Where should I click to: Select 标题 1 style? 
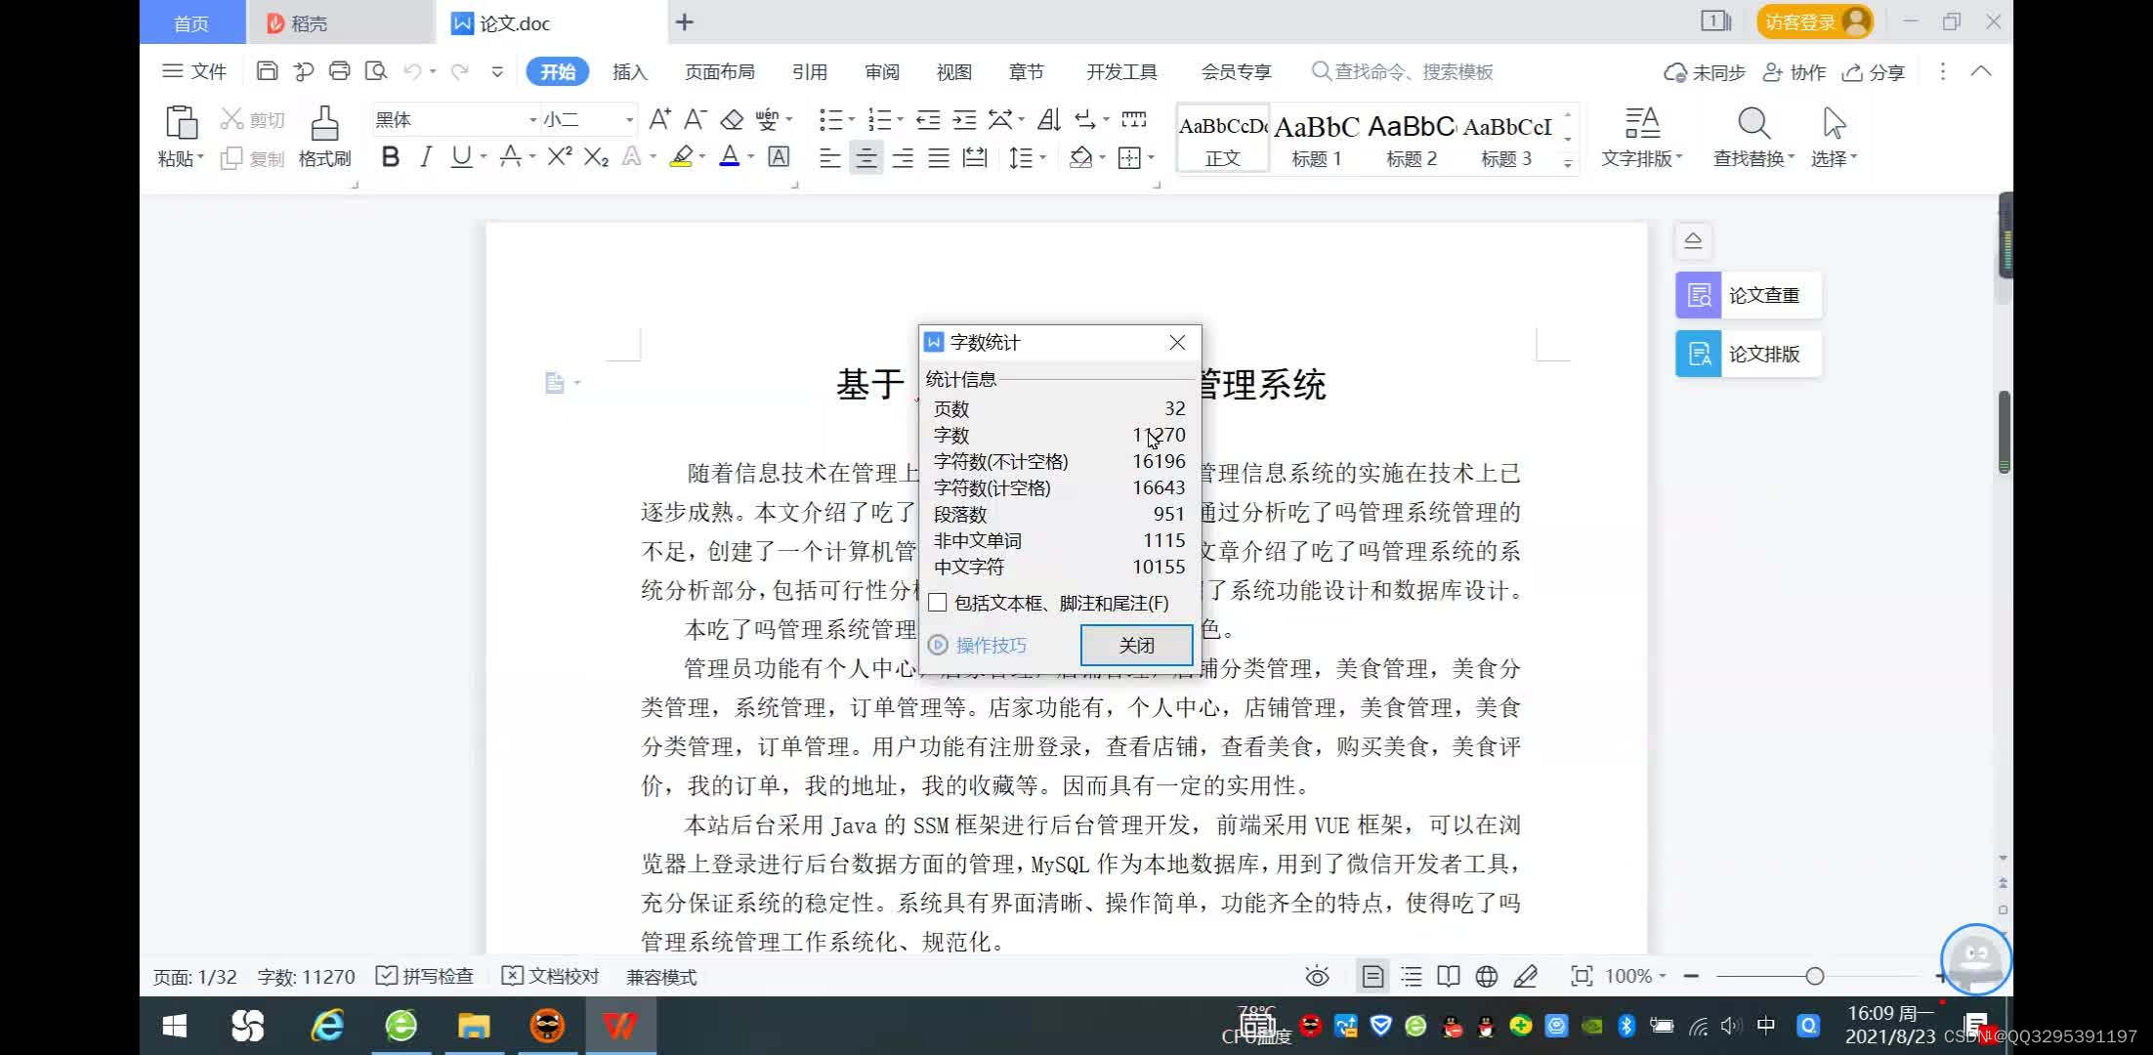coord(1317,140)
